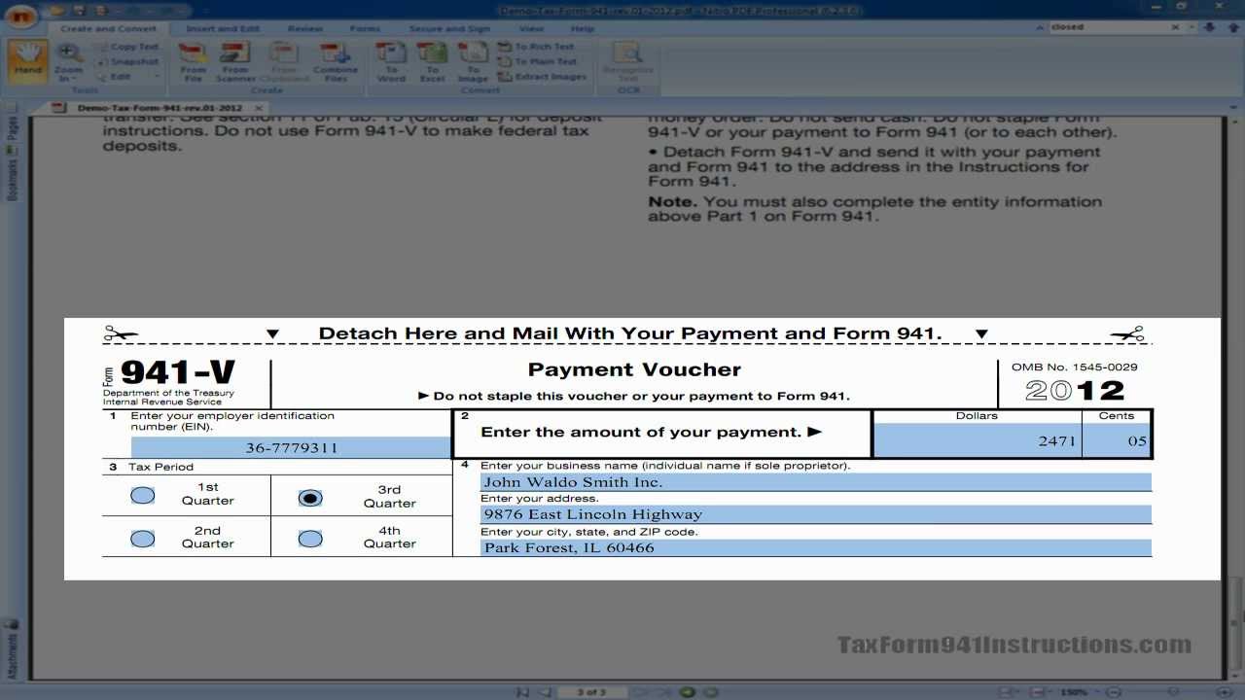The image size is (1245, 700).
Task: Open the Review ribbon tab
Action: tap(304, 29)
